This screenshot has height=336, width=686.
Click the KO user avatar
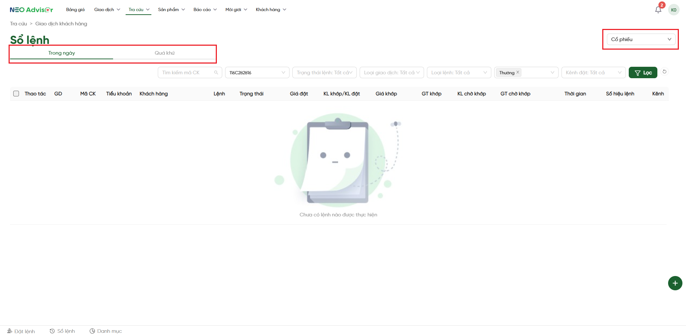(x=673, y=10)
